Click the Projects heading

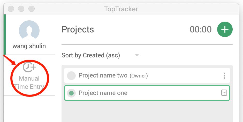click(78, 29)
